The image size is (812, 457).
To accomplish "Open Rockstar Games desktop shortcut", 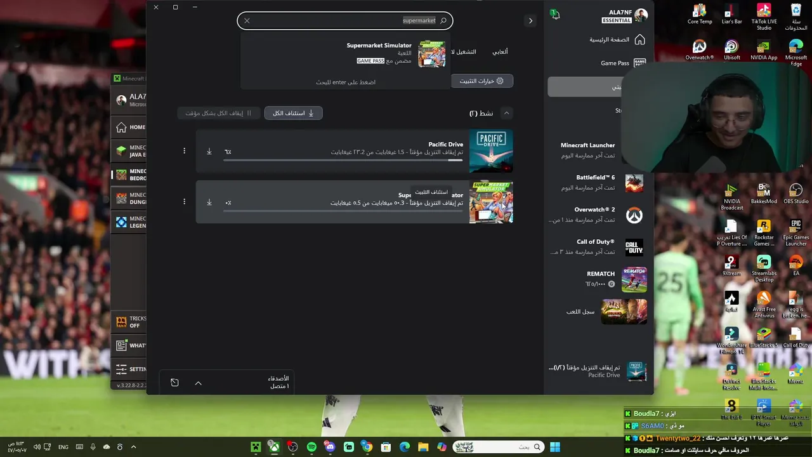I will [764, 232].
